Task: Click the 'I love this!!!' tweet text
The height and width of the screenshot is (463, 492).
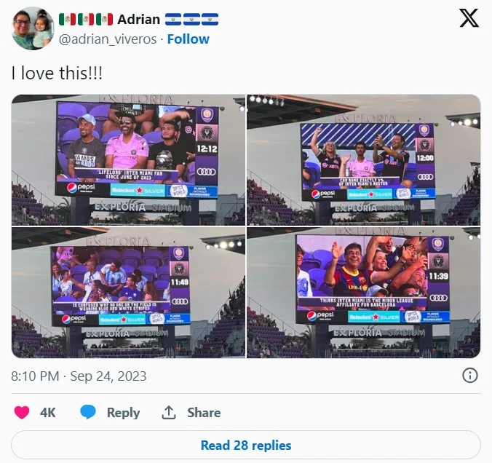Action: [57, 73]
